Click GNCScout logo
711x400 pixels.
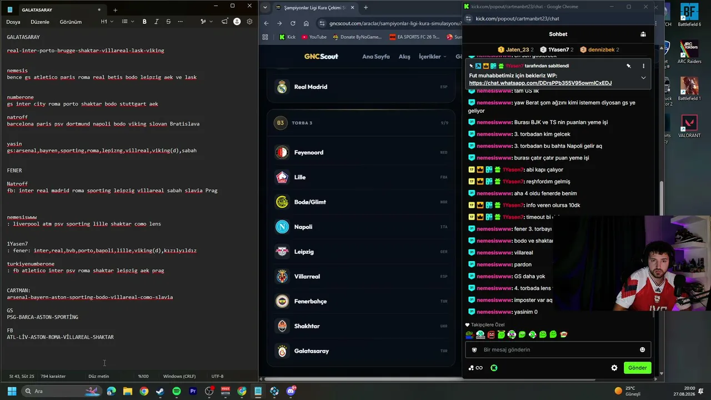pos(321,57)
